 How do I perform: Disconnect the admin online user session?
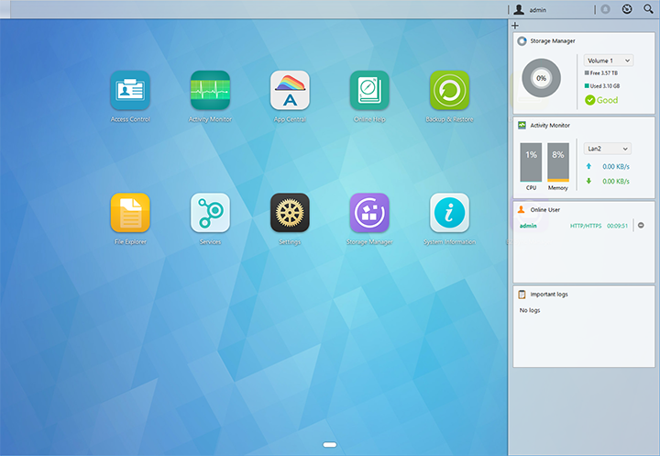click(641, 226)
